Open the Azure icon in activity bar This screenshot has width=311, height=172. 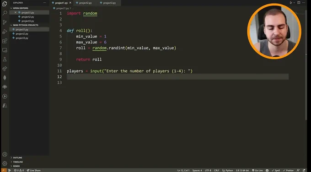click(x=5, y=106)
